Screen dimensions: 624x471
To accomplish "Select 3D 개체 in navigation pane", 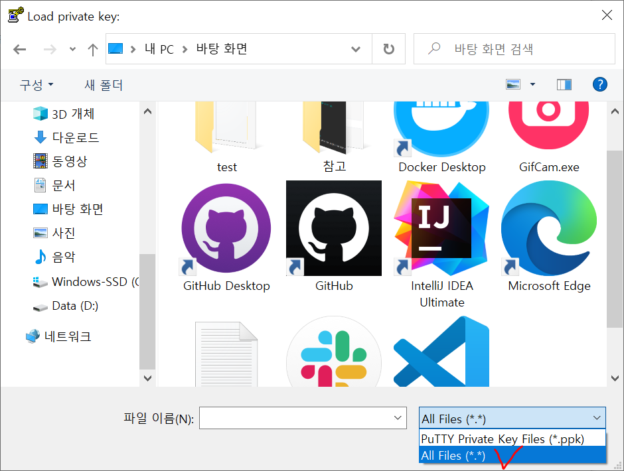I will tap(64, 114).
